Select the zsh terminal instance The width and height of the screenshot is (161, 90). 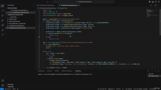coord(154,74)
